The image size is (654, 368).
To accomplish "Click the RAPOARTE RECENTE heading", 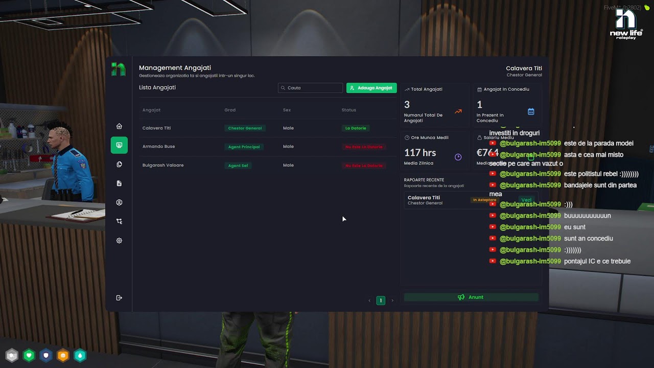I will click(x=424, y=180).
